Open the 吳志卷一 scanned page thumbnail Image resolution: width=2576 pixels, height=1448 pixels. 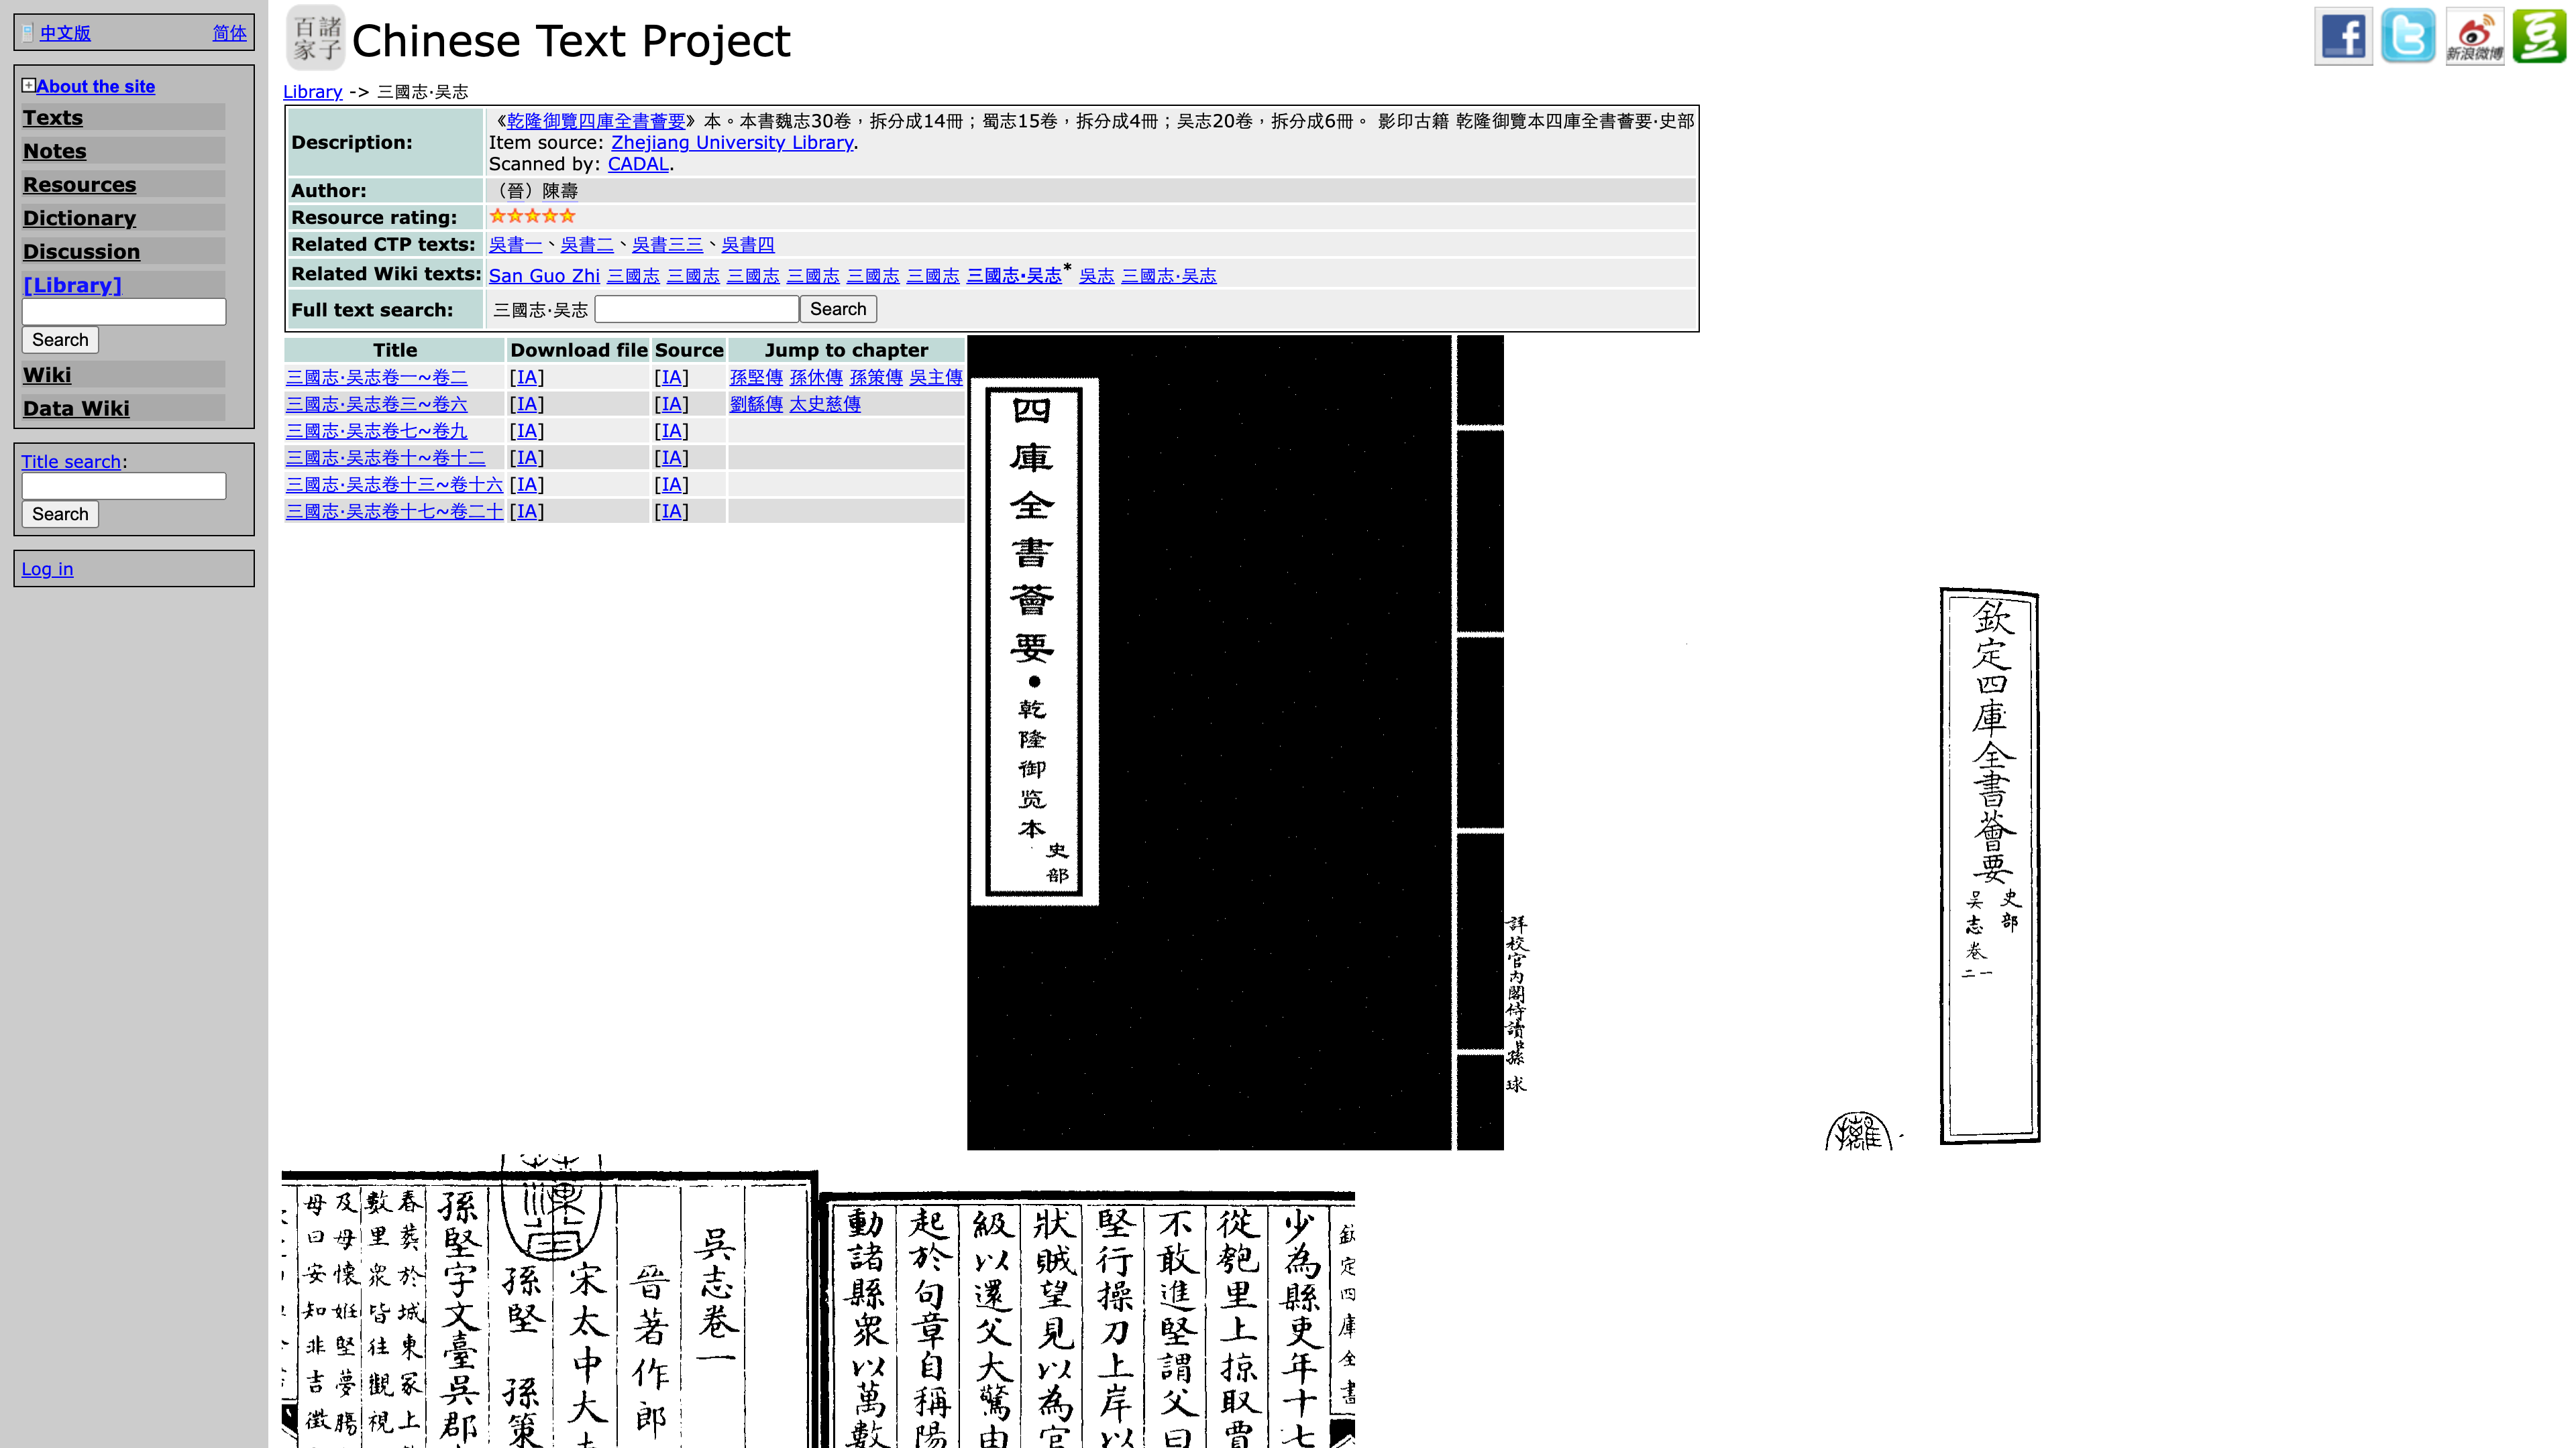tap(549, 1301)
